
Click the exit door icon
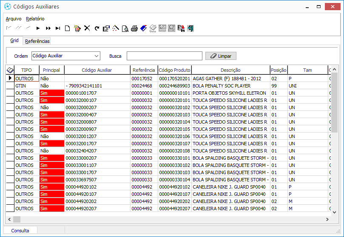tap(190, 28)
